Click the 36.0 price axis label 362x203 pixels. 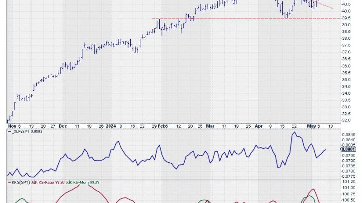(346, 66)
